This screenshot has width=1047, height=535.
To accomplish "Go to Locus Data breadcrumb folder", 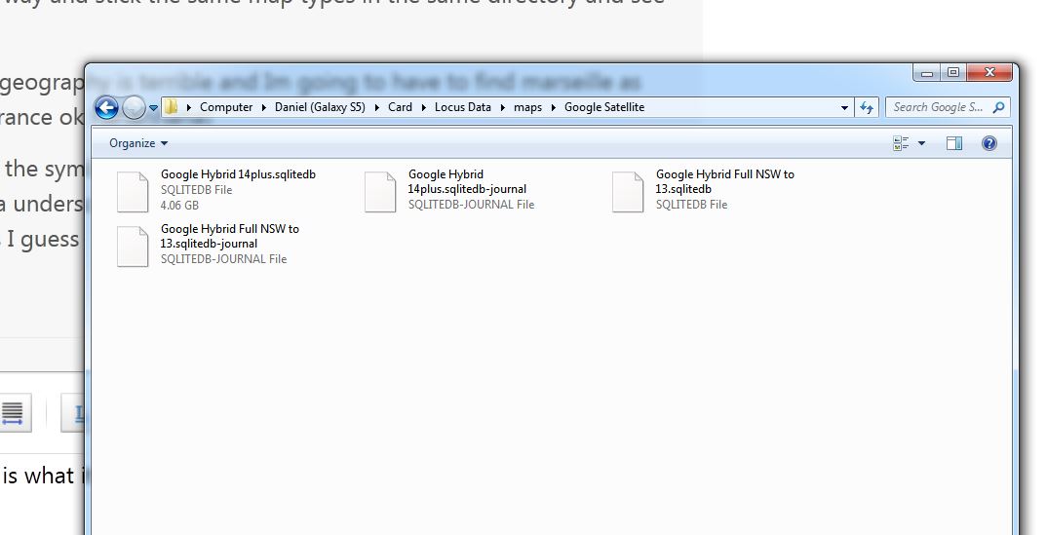I will [462, 107].
